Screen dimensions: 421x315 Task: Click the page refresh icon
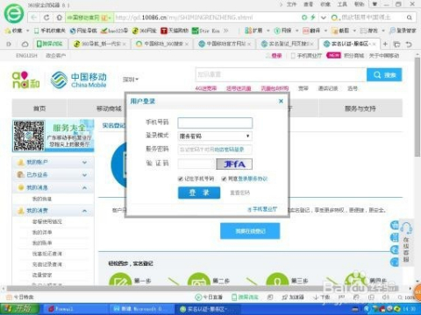pyautogui.click(x=46, y=17)
